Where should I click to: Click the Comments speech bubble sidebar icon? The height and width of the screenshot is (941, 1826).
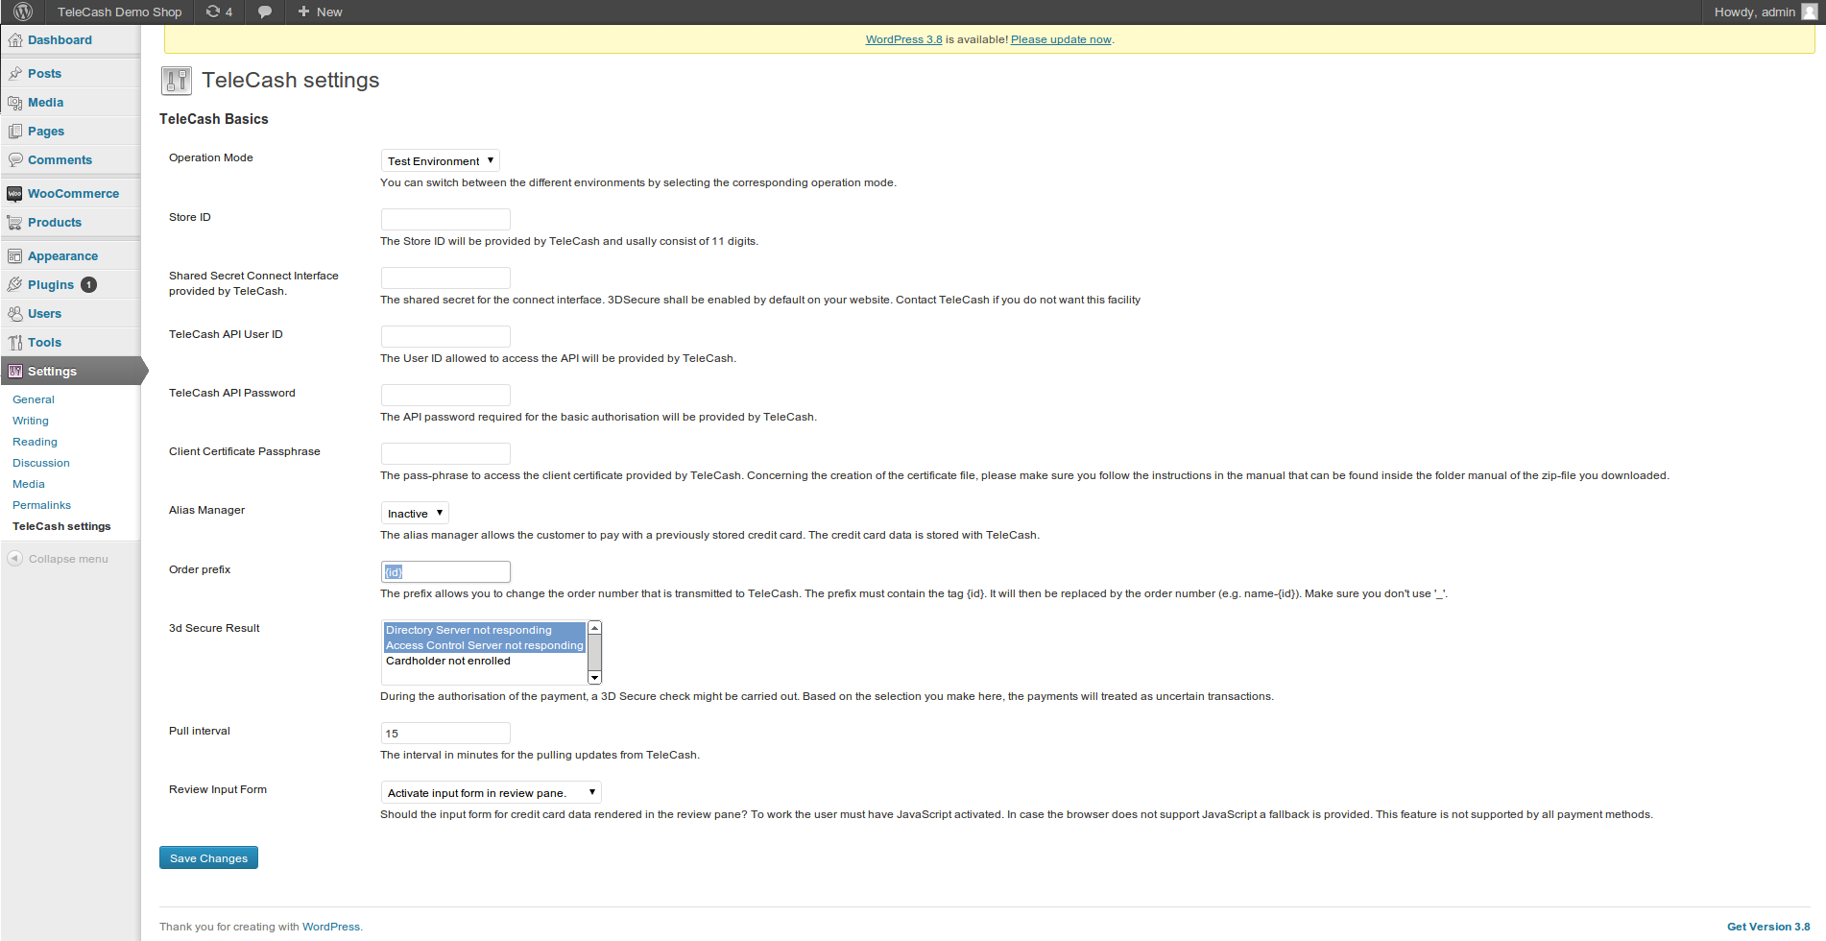pyautogui.click(x=15, y=160)
